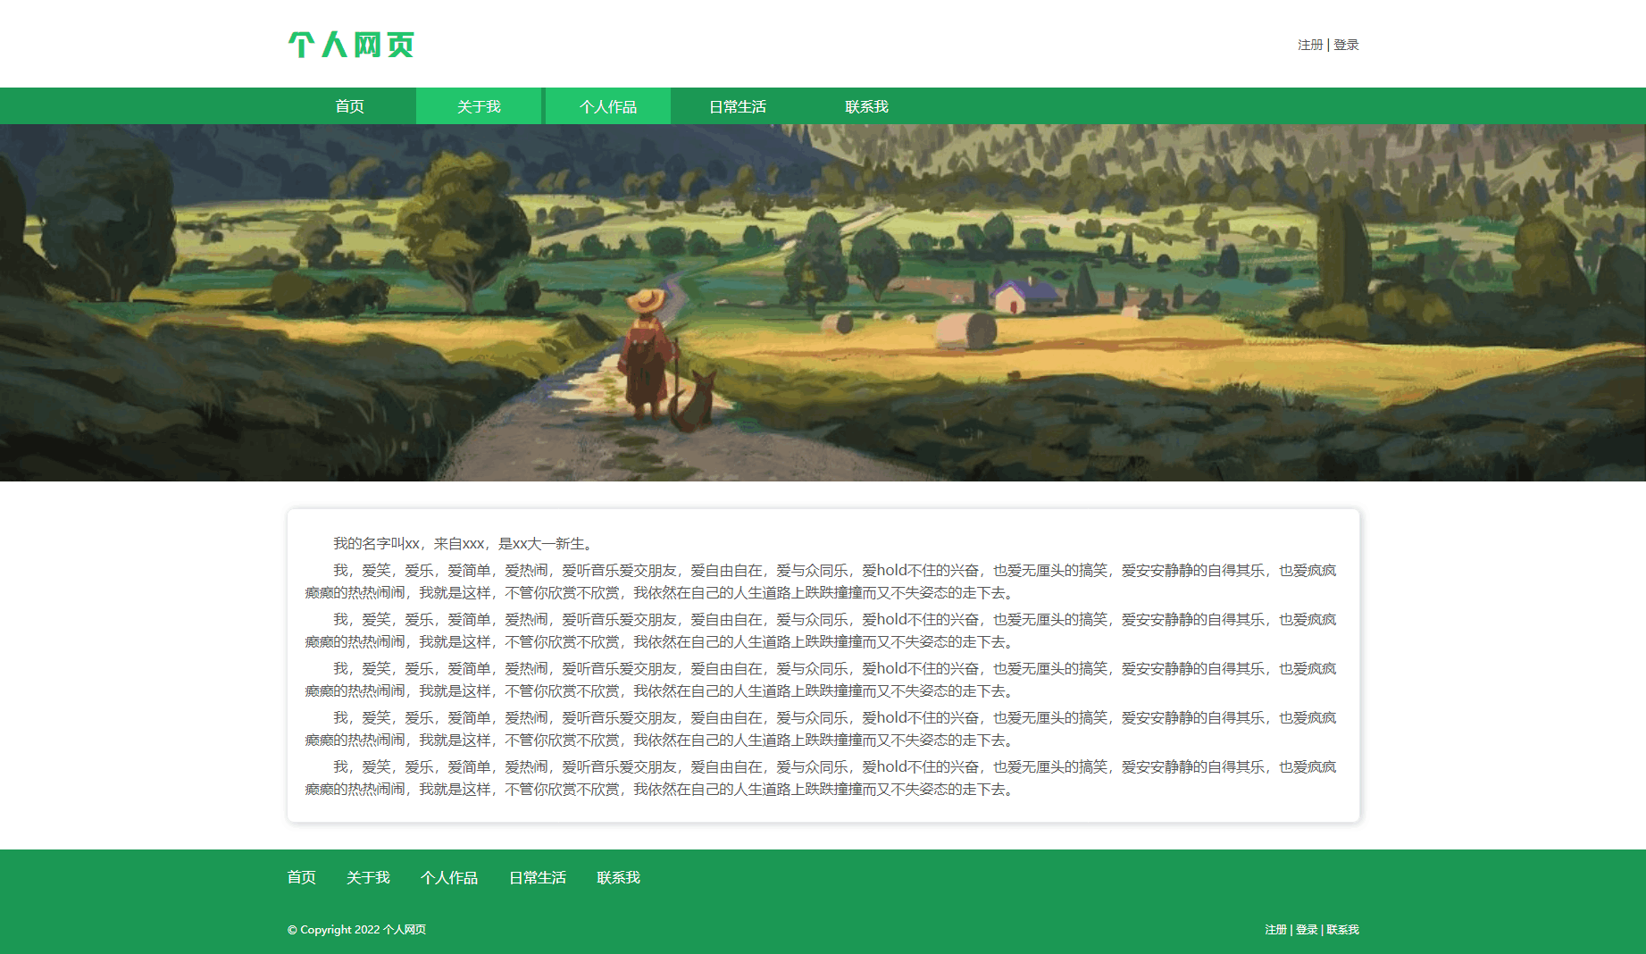
Task: Click the 个人网页 green logo
Action: [x=351, y=45]
